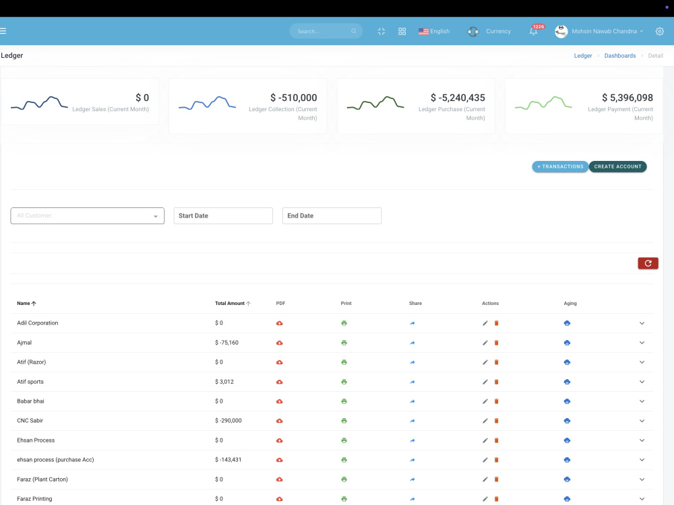Click the + TRANSACTIONS button
Screen dimensions: 674x505
pyautogui.click(x=560, y=166)
